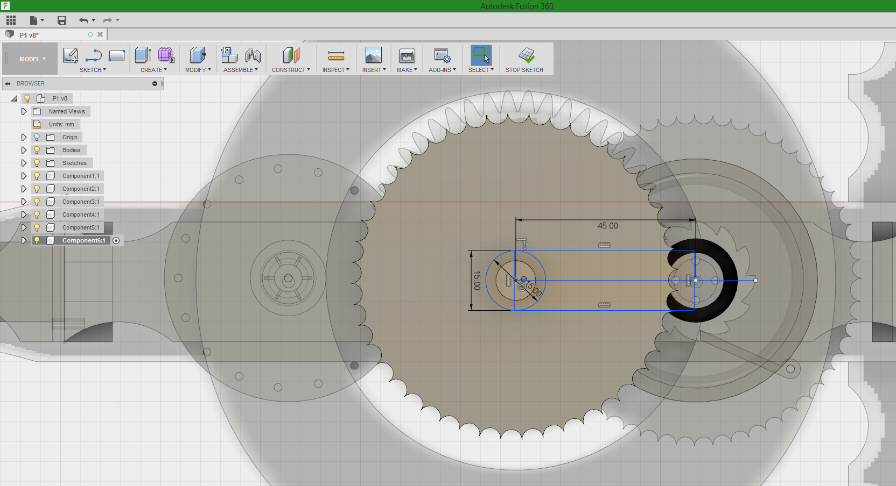The height and width of the screenshot is (486, 896).
Task: Expand the Component1:1 tree node
Action: point(24,176)
